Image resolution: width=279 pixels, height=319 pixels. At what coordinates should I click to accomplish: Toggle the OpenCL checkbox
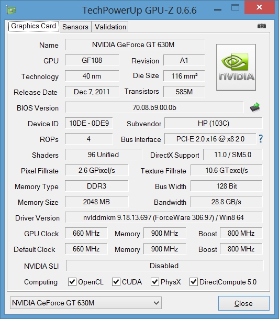click(x=72, y=282)
